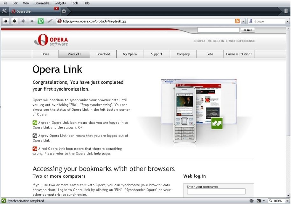This screenshot has height=204, width=291.
Task: Go back using the back arrow
Action: coord(14,21)
